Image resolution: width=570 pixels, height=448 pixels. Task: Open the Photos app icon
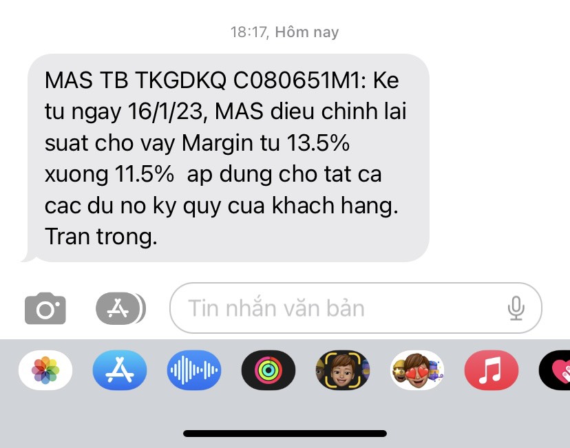pyautogui.click(x=45, y=370)
